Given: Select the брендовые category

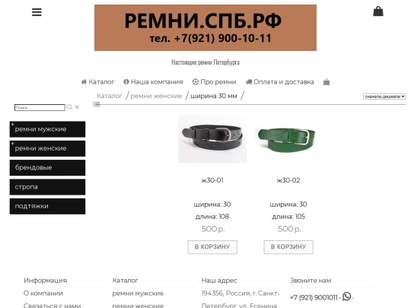Looking at the screenshot, I should click(x=47, y=167).
